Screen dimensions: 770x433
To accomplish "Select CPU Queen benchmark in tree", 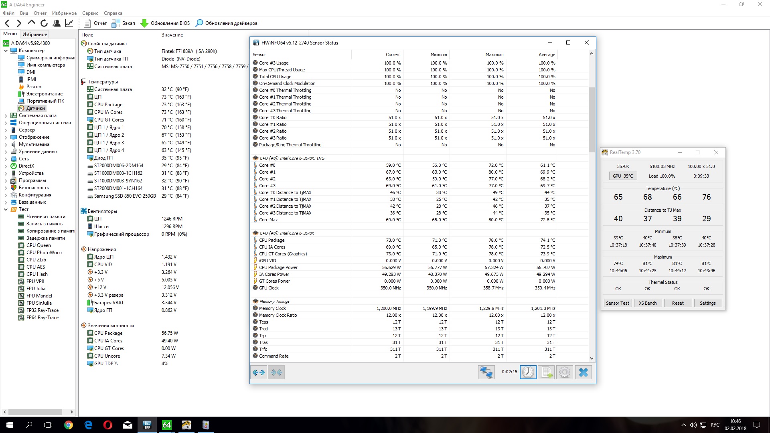I will [x=38, y=245].
